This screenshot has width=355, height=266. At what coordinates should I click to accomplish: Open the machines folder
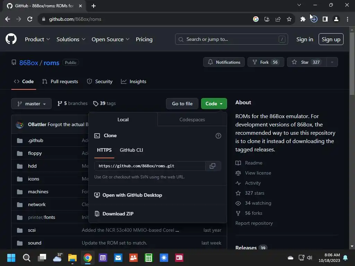point(38,192)
